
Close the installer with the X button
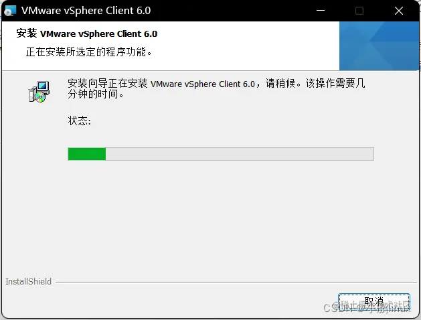point(399,11)
